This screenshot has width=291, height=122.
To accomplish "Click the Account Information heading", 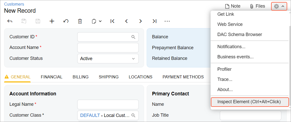I will pos(33,94).
